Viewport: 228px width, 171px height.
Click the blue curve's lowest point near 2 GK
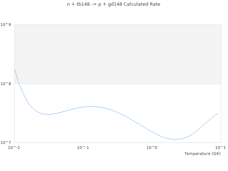175,139
